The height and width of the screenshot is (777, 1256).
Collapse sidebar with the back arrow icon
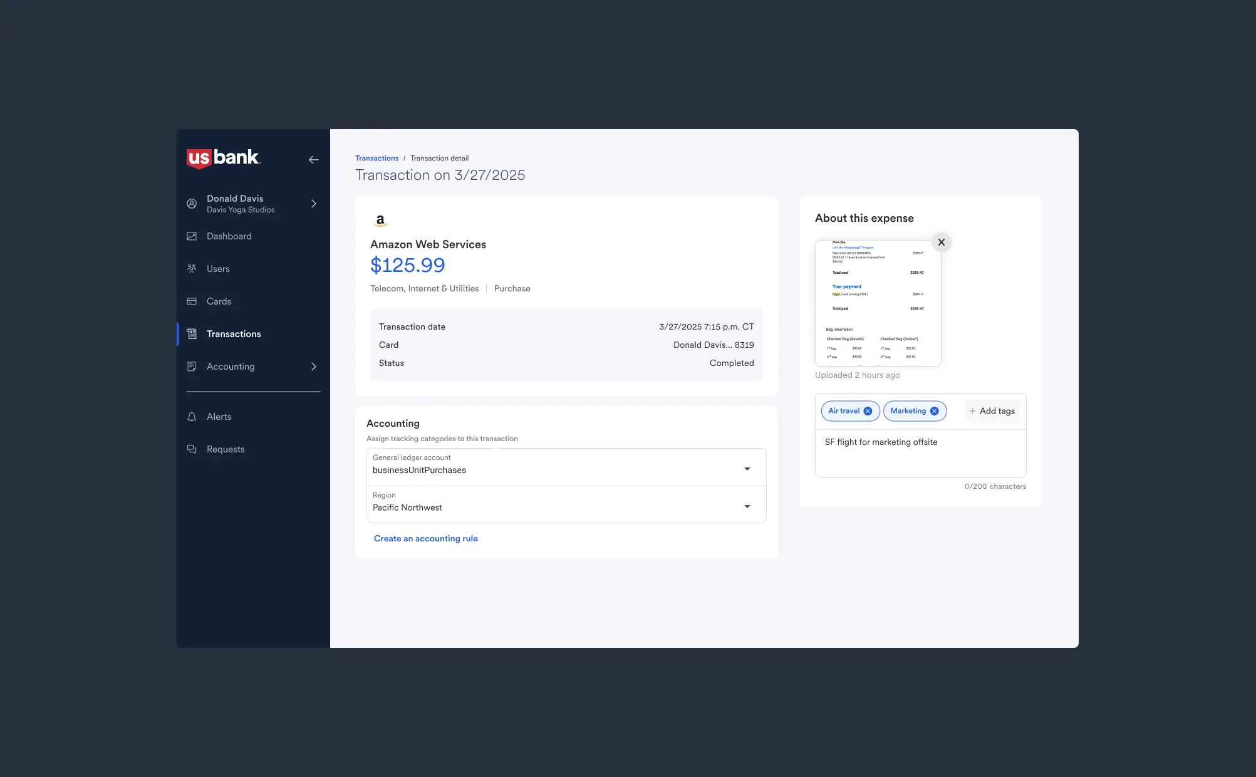pos(313,160)
